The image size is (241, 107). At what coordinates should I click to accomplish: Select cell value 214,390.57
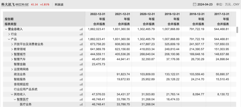coord(197,49)
